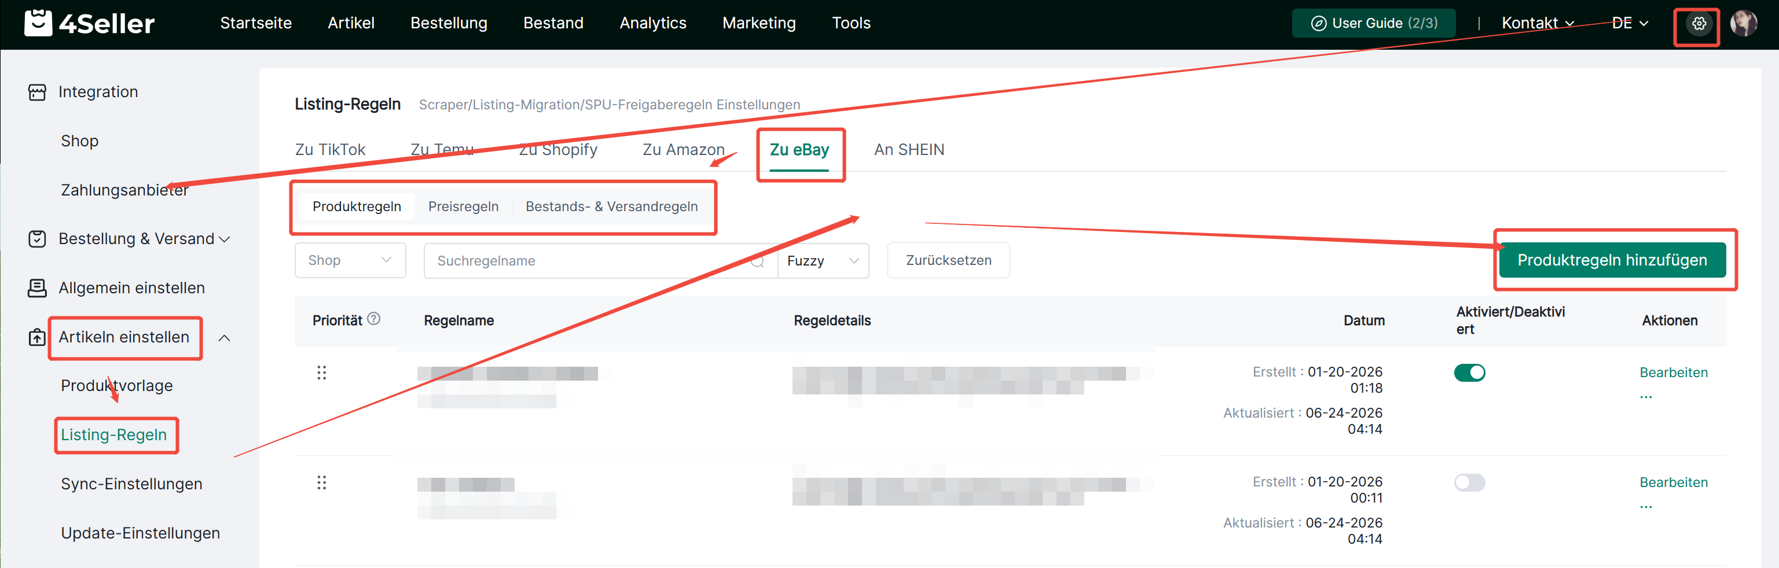Open the Artikel menu
Image resolution: width=1779 pixels, height=568 pixels.
(x=351, y=24)
